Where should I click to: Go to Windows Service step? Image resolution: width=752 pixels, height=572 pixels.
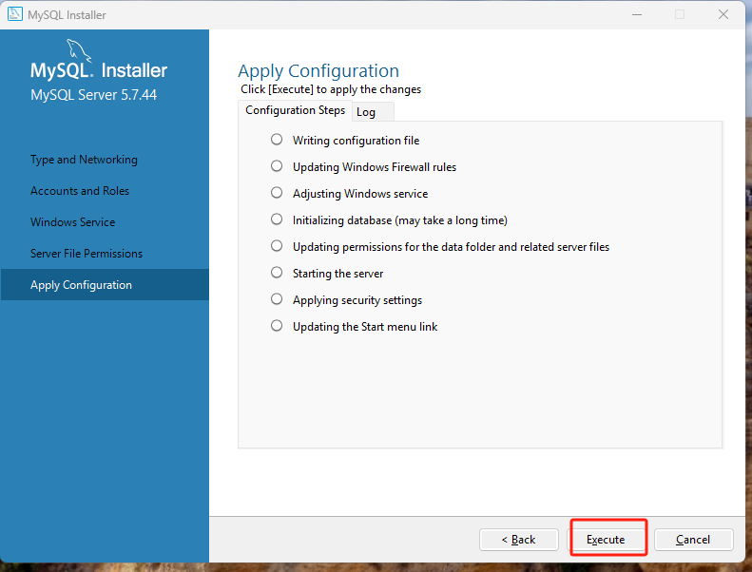(x=72, y=222)
